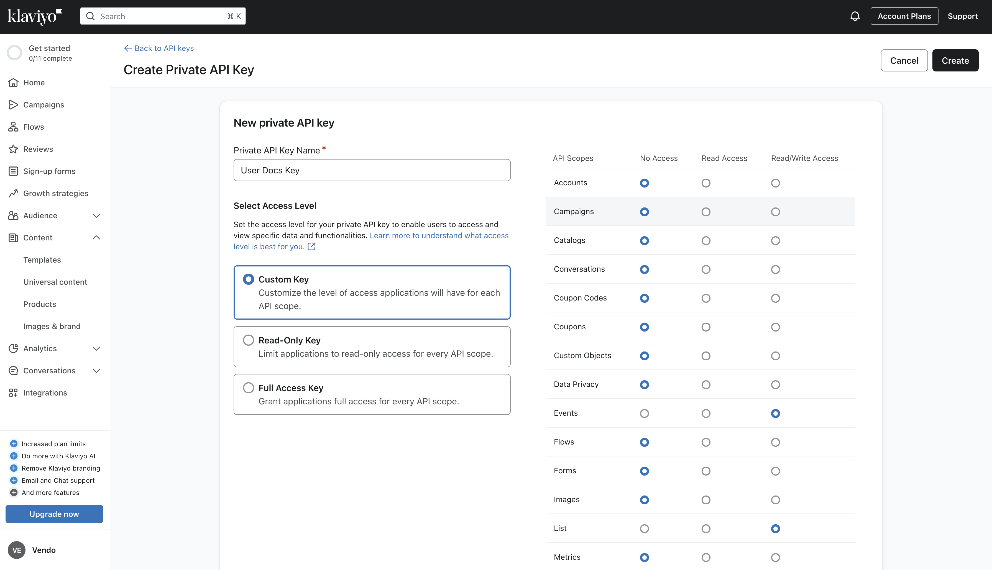This screenshot has width=992, height=570.
Task: Click the Reviews star icon
Action: 13,149
